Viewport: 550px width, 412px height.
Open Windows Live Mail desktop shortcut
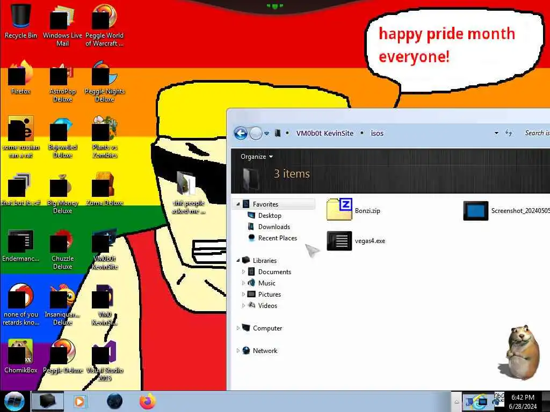62,25
